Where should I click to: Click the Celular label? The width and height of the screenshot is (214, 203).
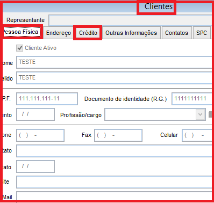169,135
